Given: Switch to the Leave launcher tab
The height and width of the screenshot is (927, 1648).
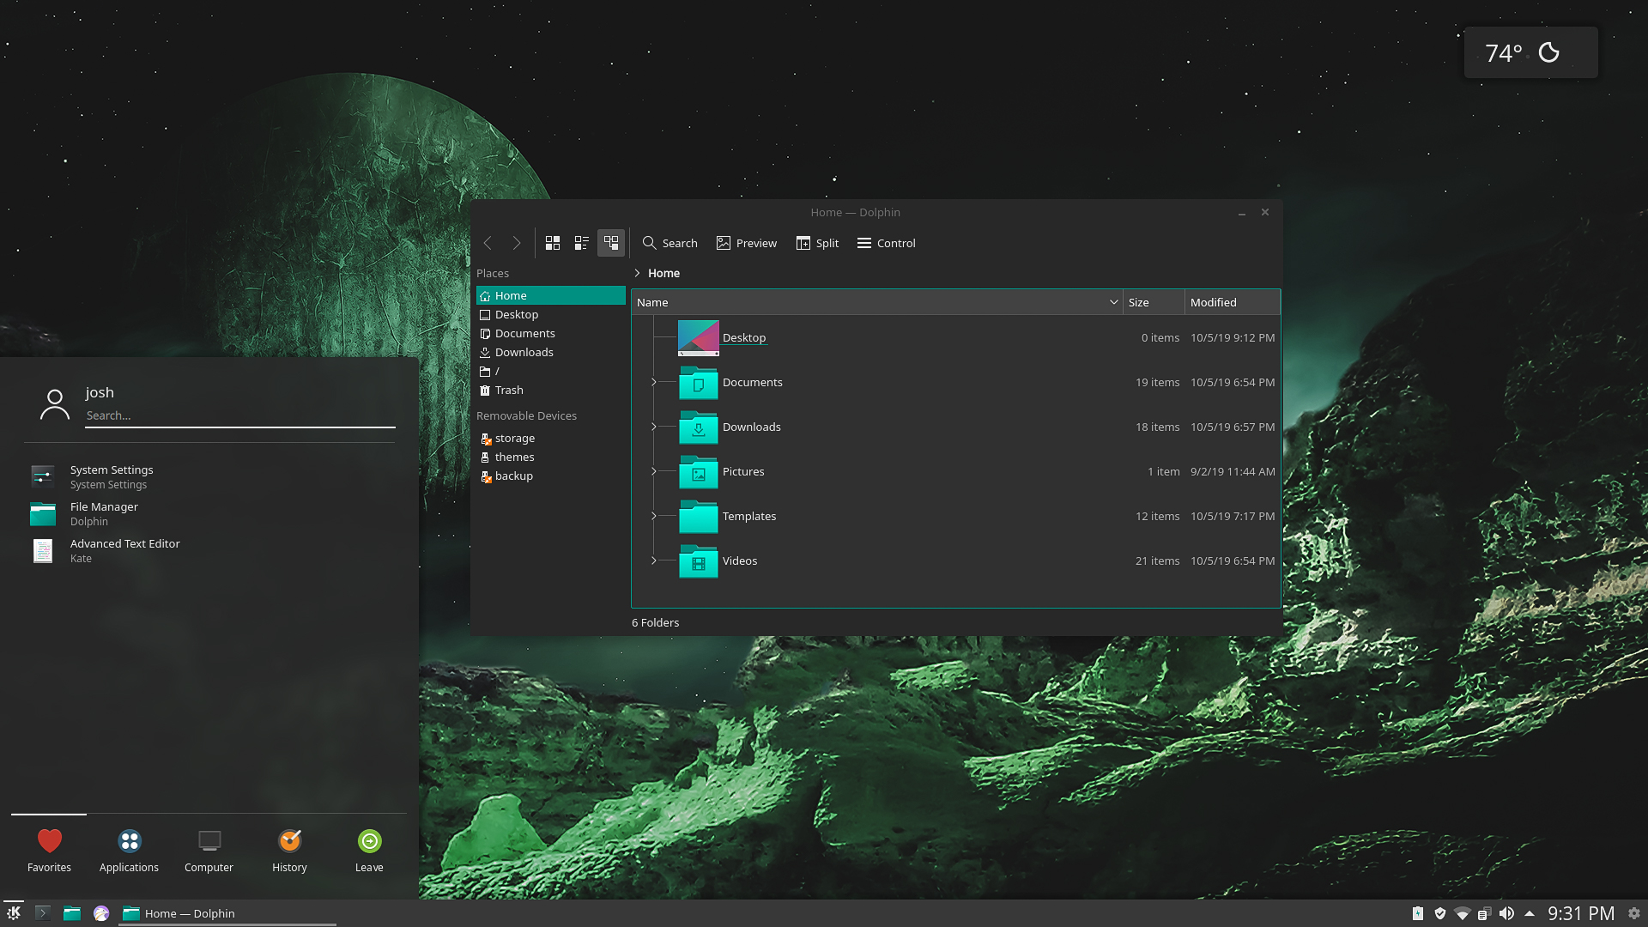Looking at the screenshot, I should pyautogui.click(x=369, y=851).
